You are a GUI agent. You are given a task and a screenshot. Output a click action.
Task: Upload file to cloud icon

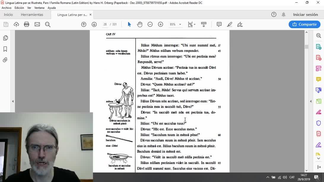point(16,24)
